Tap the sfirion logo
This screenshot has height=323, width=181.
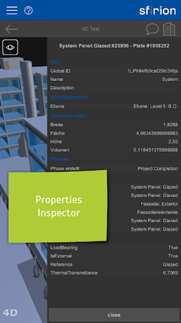coord(158,10)
